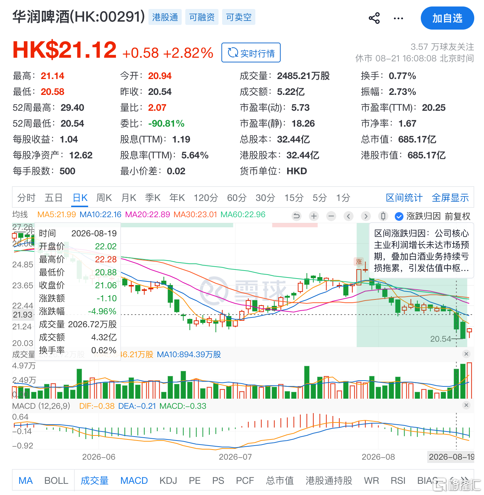Select the 周K tab
Viewport: 484px width, 495px height.
(104, 198)
